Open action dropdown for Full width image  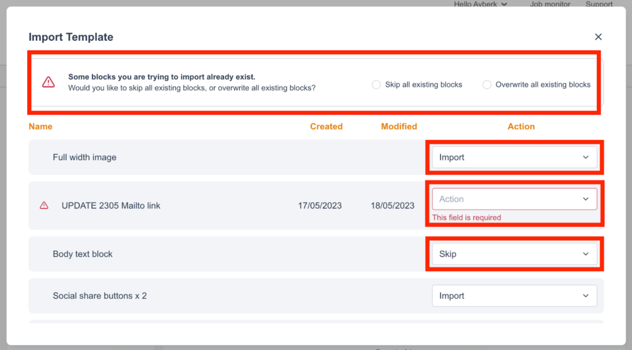[x=513, y=157]
